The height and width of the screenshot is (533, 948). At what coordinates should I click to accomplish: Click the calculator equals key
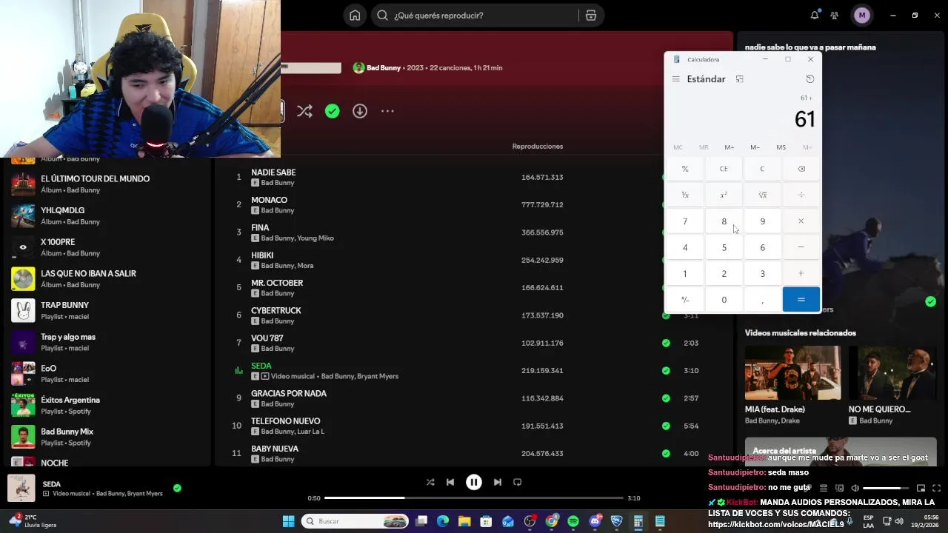pos(801,300)
